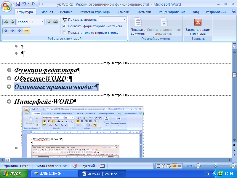Open the Вставка ribbon tab
Screen dimensions: 237x178
tap(66, 12)
